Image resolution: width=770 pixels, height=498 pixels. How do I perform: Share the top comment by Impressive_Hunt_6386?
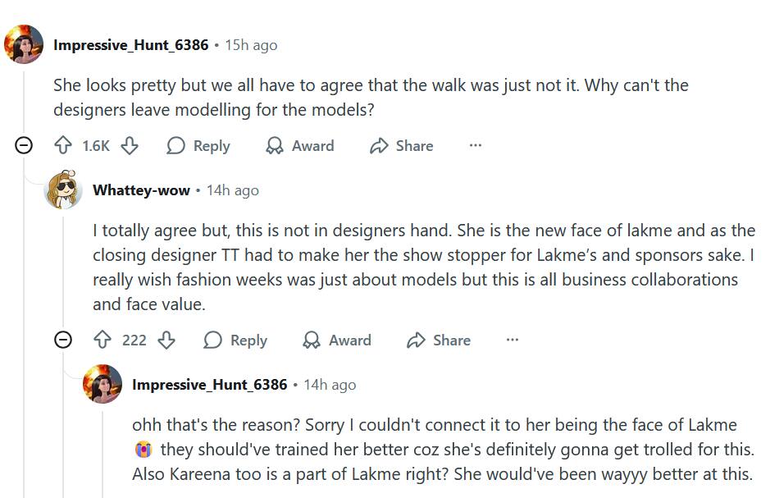point(402,146)
